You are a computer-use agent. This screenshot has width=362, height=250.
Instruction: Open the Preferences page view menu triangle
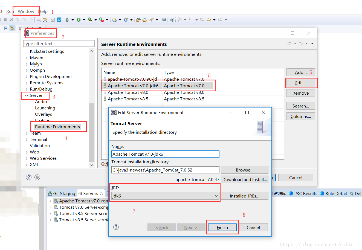click(312, 43)
